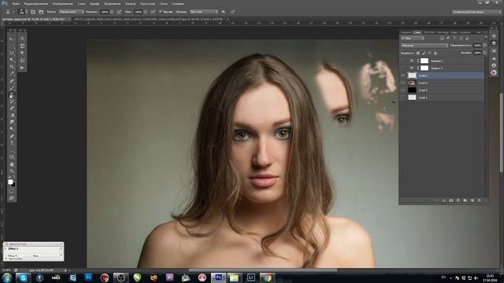
Task: Toggle the Brush panel icon in options bar
Action: tap(33, 12)
